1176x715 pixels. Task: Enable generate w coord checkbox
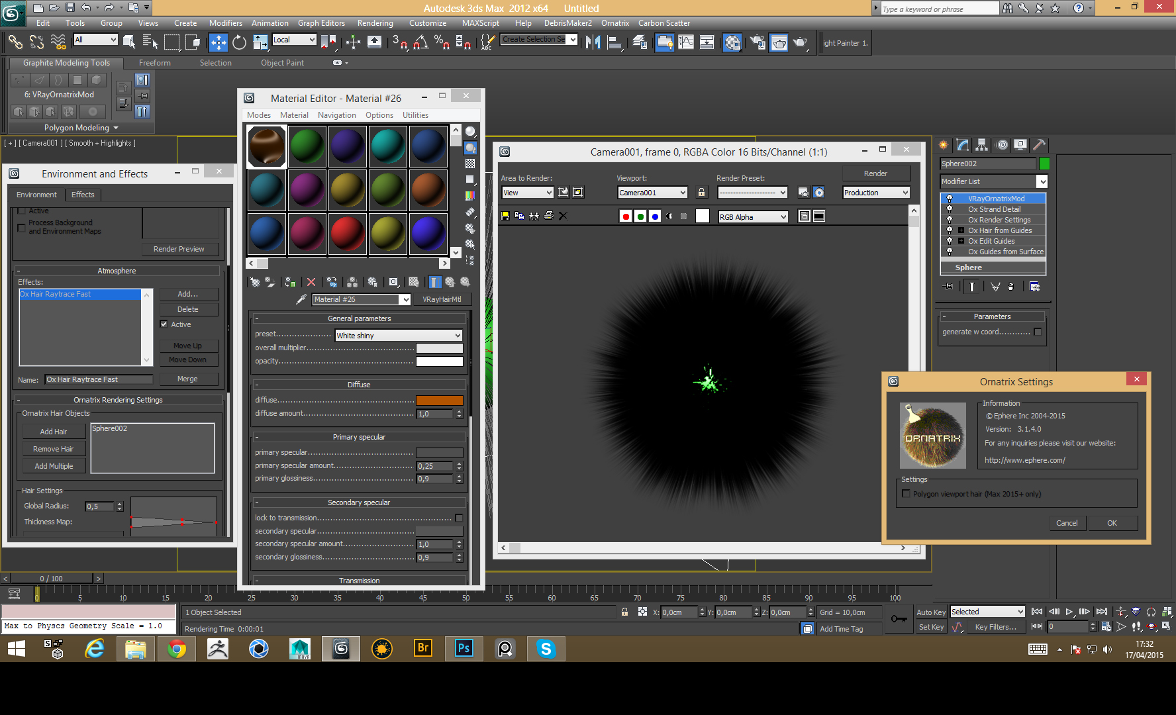point(1038,332)
